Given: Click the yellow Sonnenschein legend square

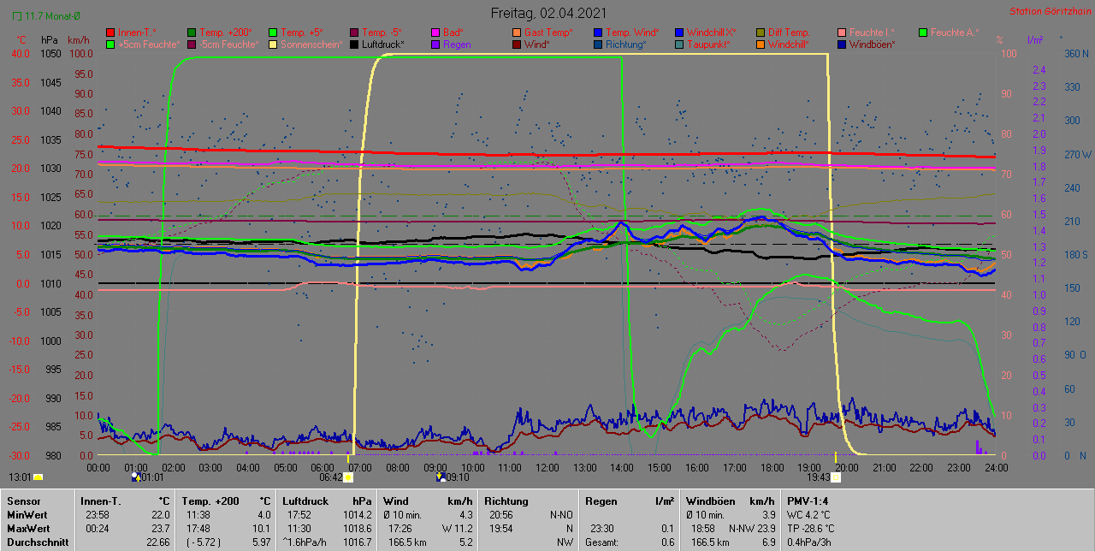Looking at the screenshot, I should tap(273, 44).
